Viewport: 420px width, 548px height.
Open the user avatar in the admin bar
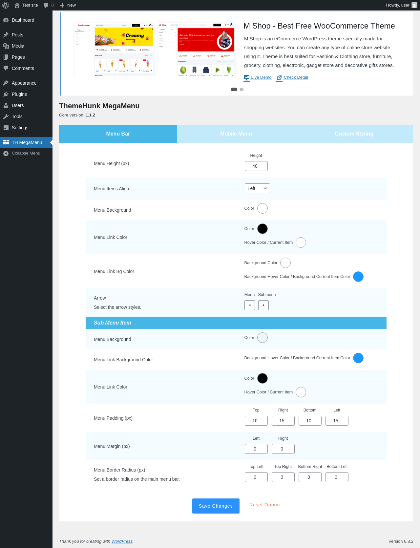414,5
